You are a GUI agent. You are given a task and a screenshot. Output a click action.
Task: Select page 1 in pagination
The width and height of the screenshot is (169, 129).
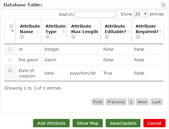click(131, 102)
